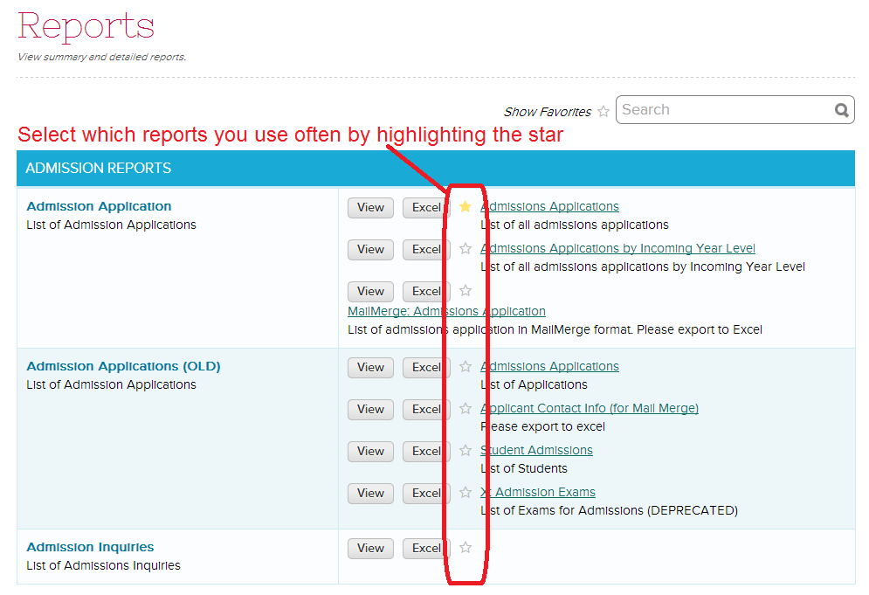
Task: Open the Applicant Contact Info (for Mail Merge) link
Action: pyautogui.click(x=590, y=408)
